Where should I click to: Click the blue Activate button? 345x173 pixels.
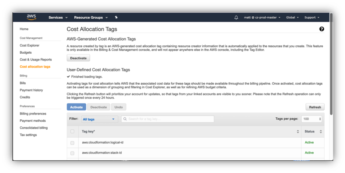click(76, 107)
